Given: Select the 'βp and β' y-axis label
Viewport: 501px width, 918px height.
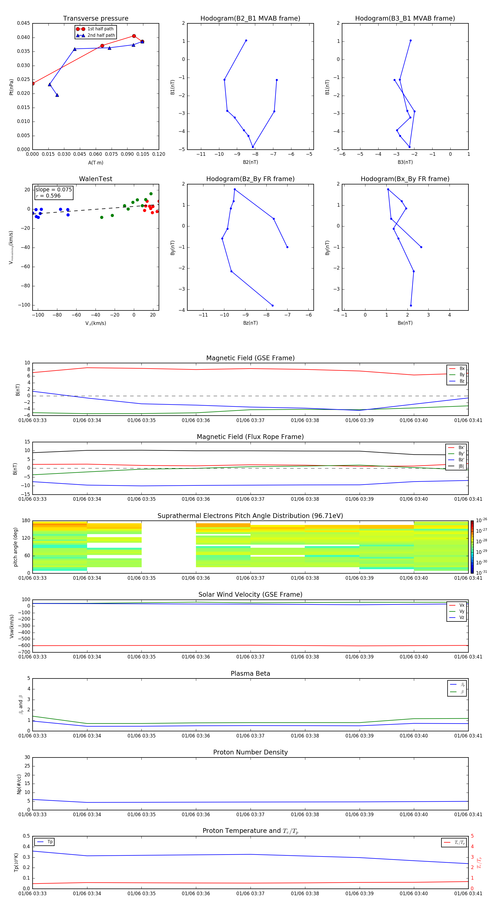Looking at the screenshot, I should (21, 705).
